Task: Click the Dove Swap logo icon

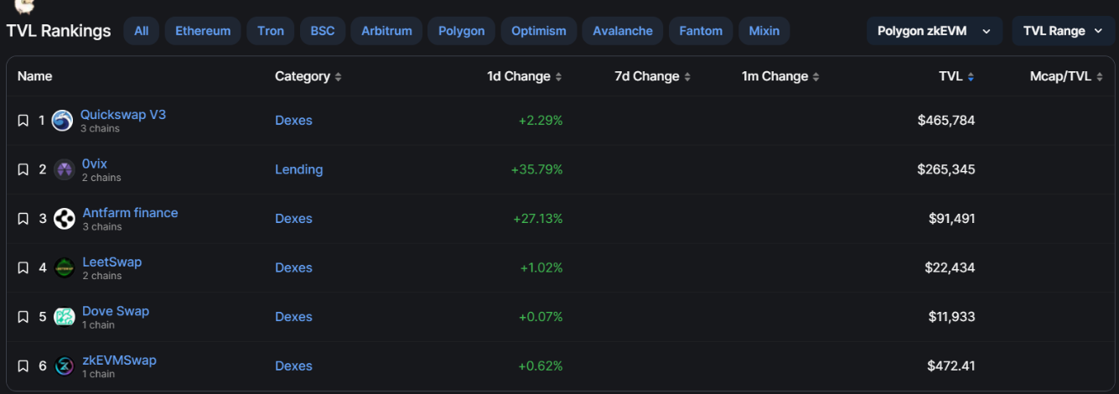Action: click(65, 317)
